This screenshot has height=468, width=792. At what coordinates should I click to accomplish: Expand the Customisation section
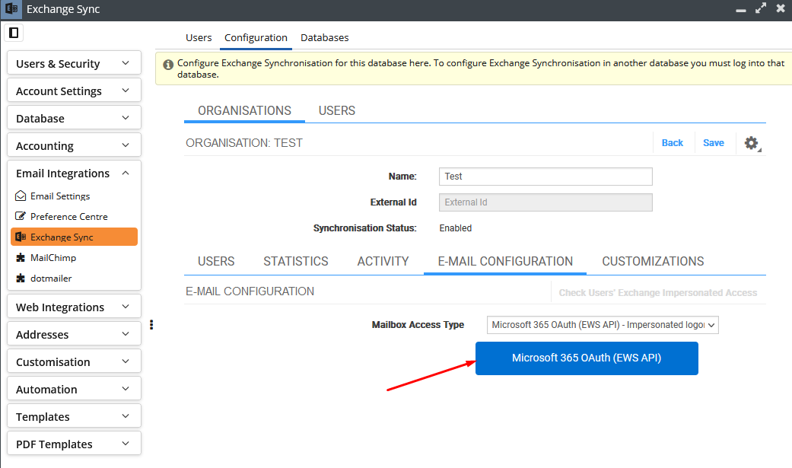75,362
